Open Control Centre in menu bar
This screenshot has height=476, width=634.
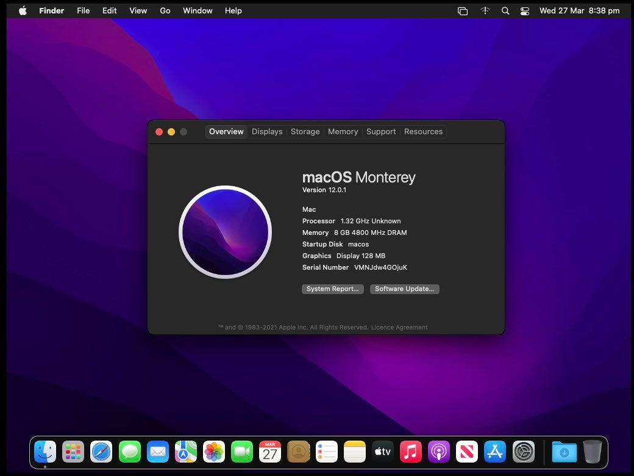525,11
